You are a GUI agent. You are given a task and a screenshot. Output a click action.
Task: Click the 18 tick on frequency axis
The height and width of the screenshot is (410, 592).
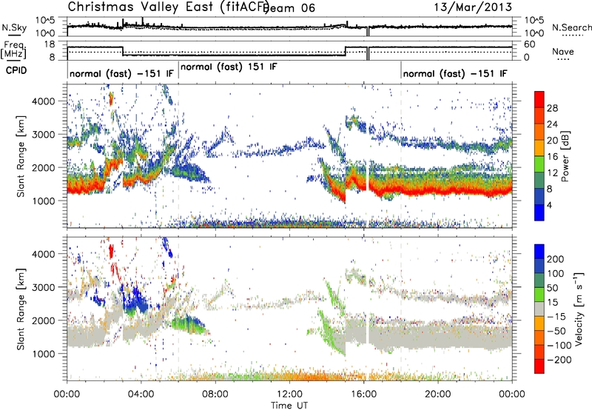pos(50,44)
